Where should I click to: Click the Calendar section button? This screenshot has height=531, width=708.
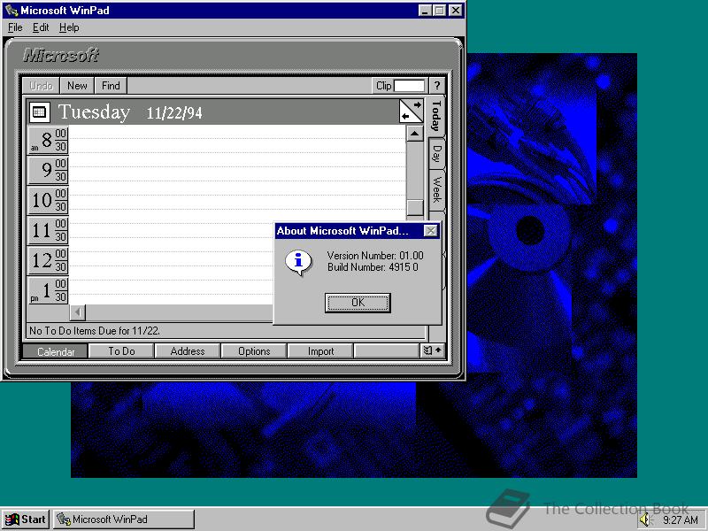point(56,351)
